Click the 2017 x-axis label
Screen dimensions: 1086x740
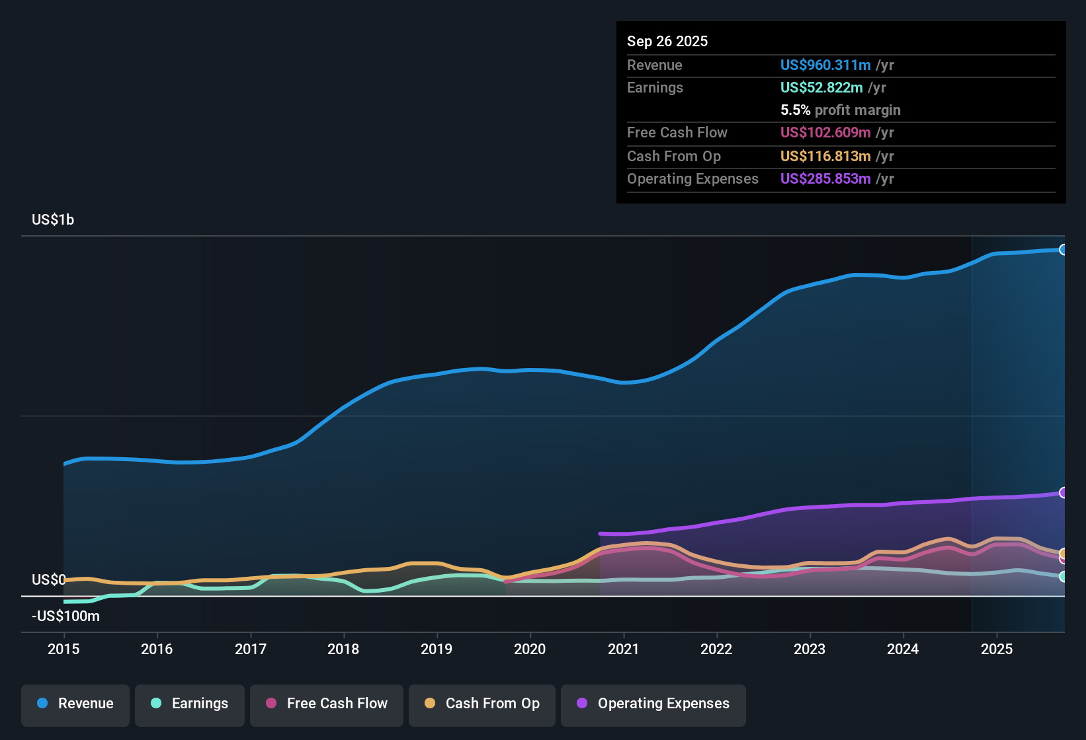[x=251, y=649]
